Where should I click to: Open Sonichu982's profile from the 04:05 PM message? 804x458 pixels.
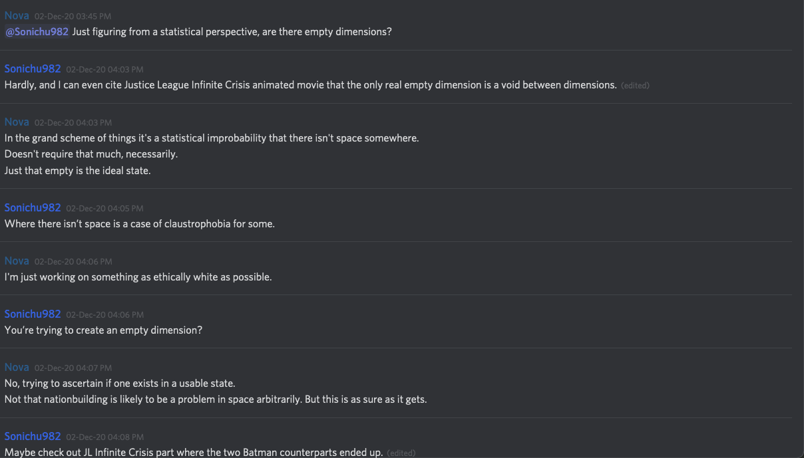coord(33,207)
